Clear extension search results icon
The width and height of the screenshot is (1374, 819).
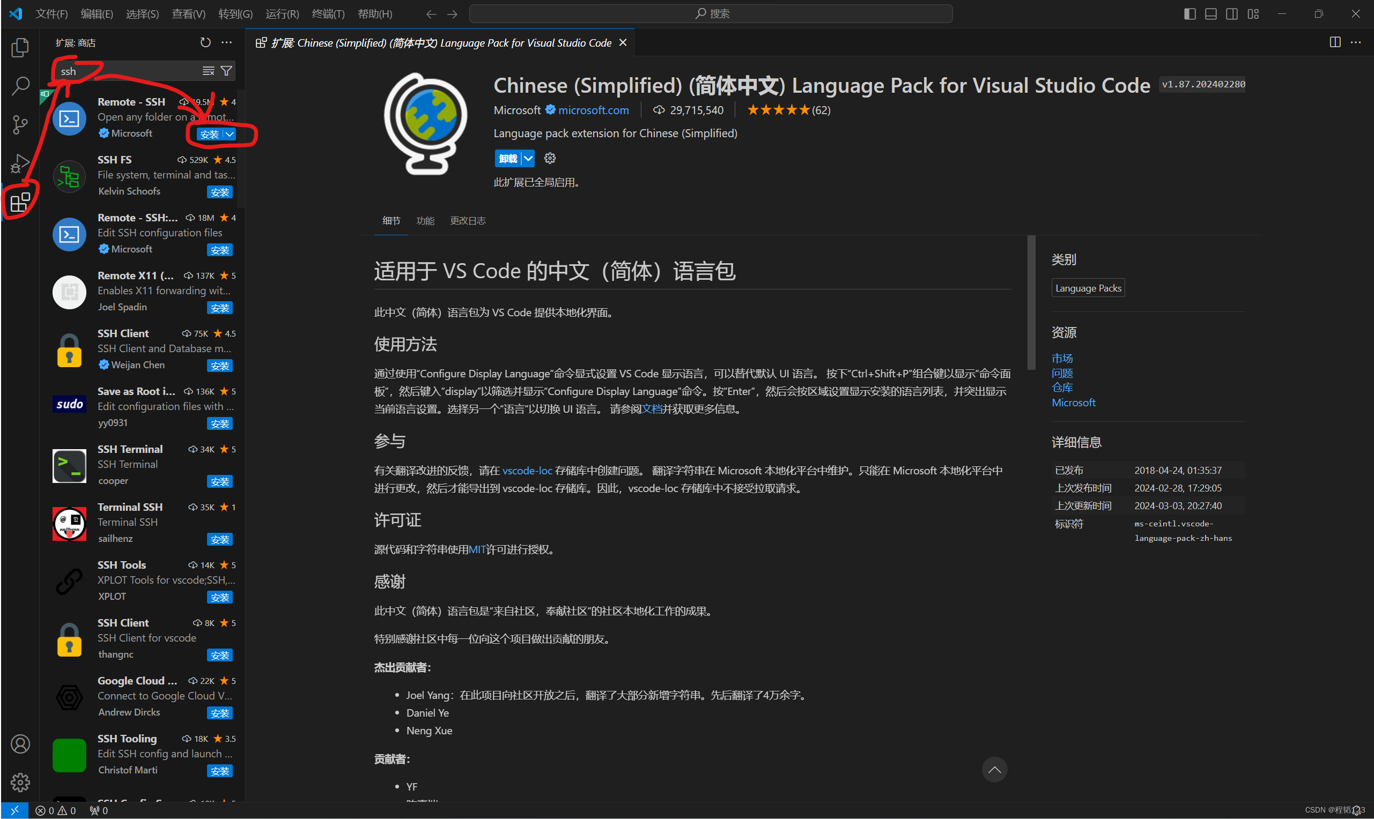point(208,71)
